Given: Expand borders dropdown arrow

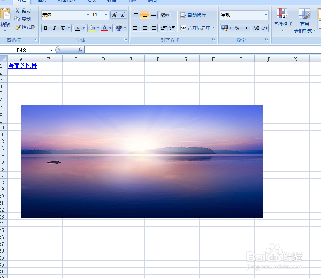Looking at the screenshot, I should point(83,28).
